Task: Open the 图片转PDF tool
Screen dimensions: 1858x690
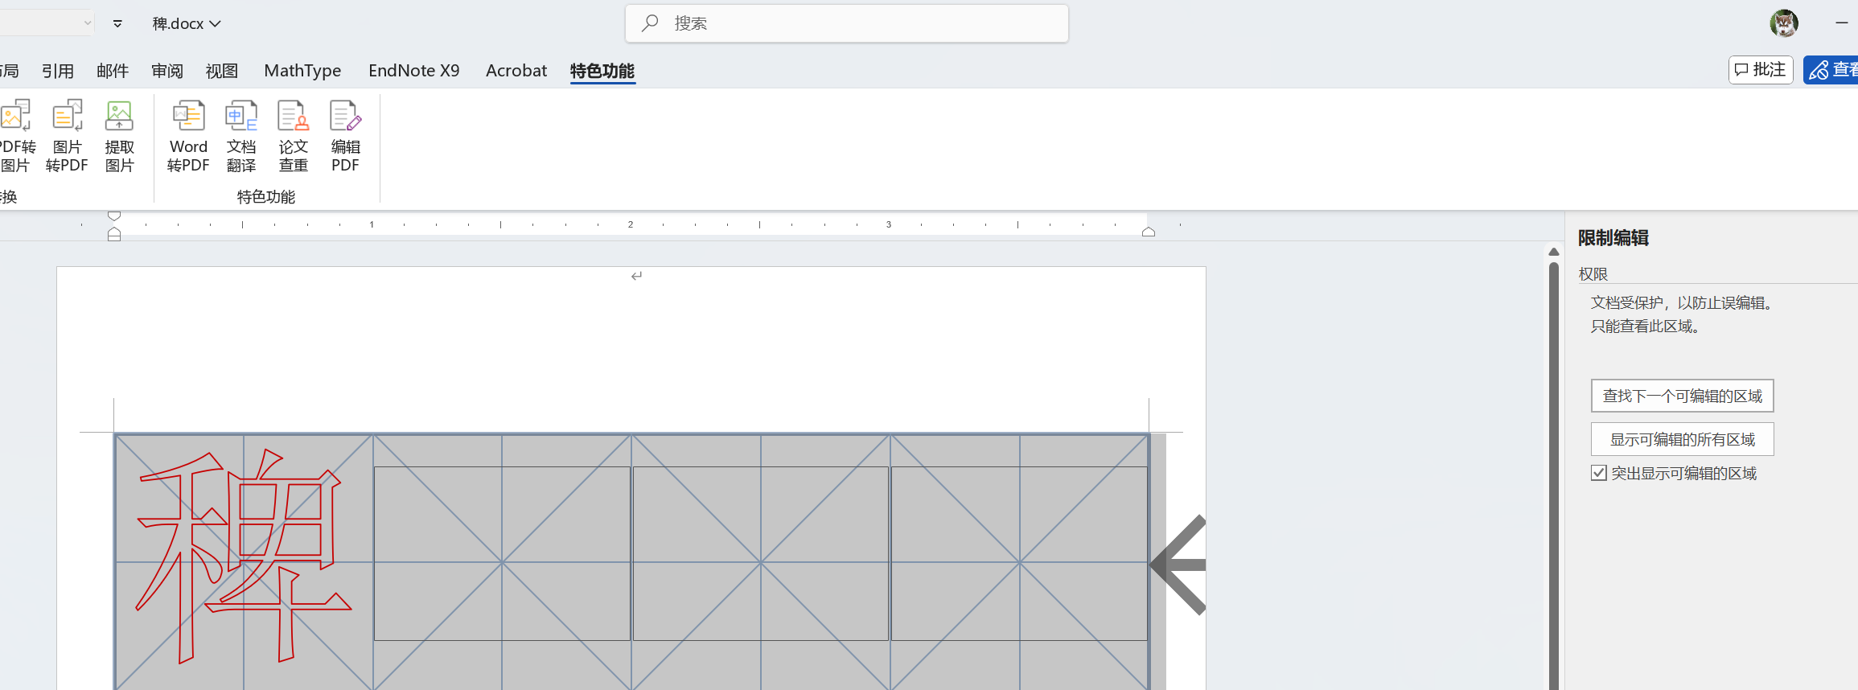Action: click(x=67, y=135)
